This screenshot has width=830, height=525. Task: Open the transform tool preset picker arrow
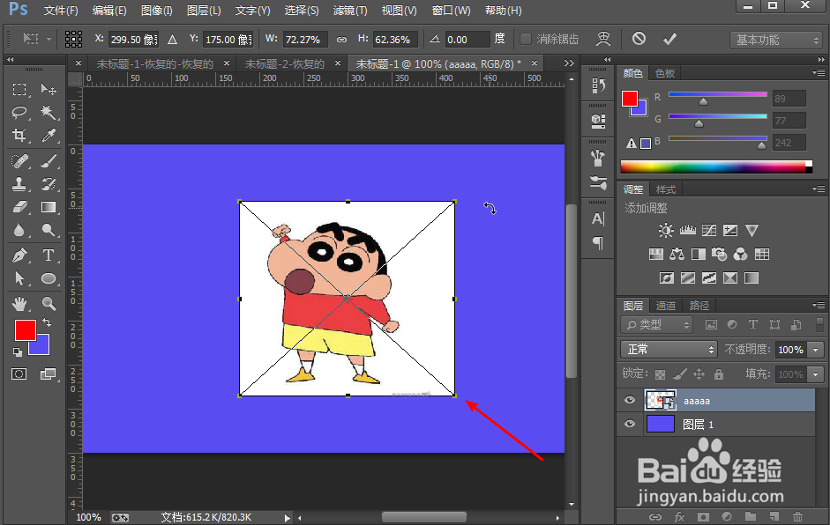pyautogui.click(x=49, y=39)
